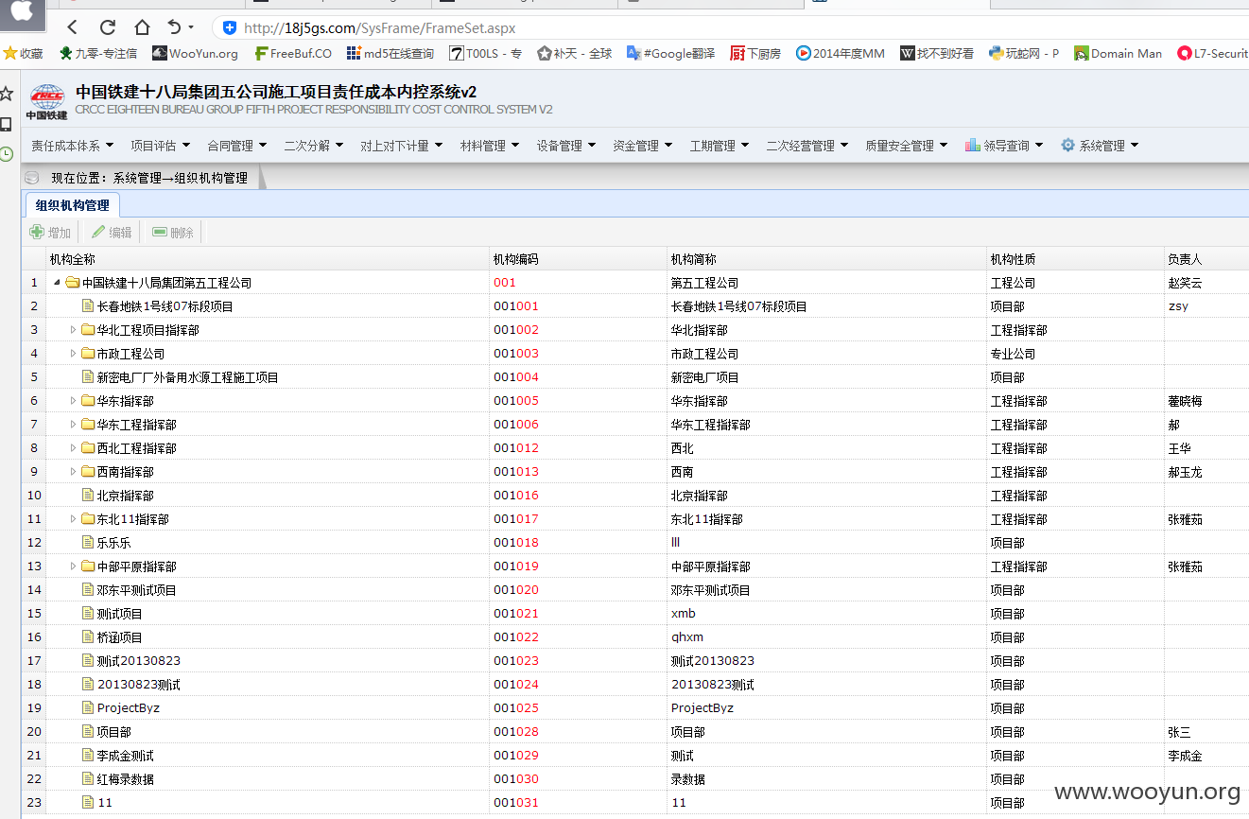Open the #Google翻译 bookmark
This screenshot has width=1249, height=819.
click(x=670, y=54)
